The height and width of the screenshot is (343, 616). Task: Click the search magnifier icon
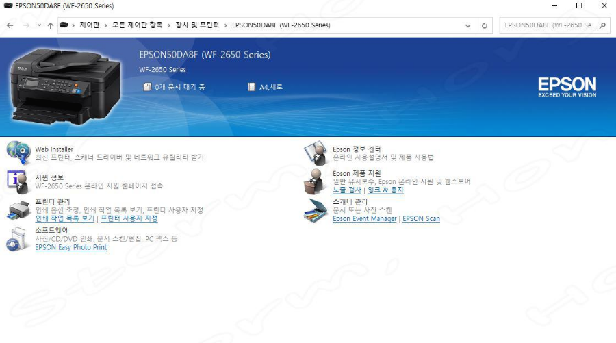click(602, 25)
